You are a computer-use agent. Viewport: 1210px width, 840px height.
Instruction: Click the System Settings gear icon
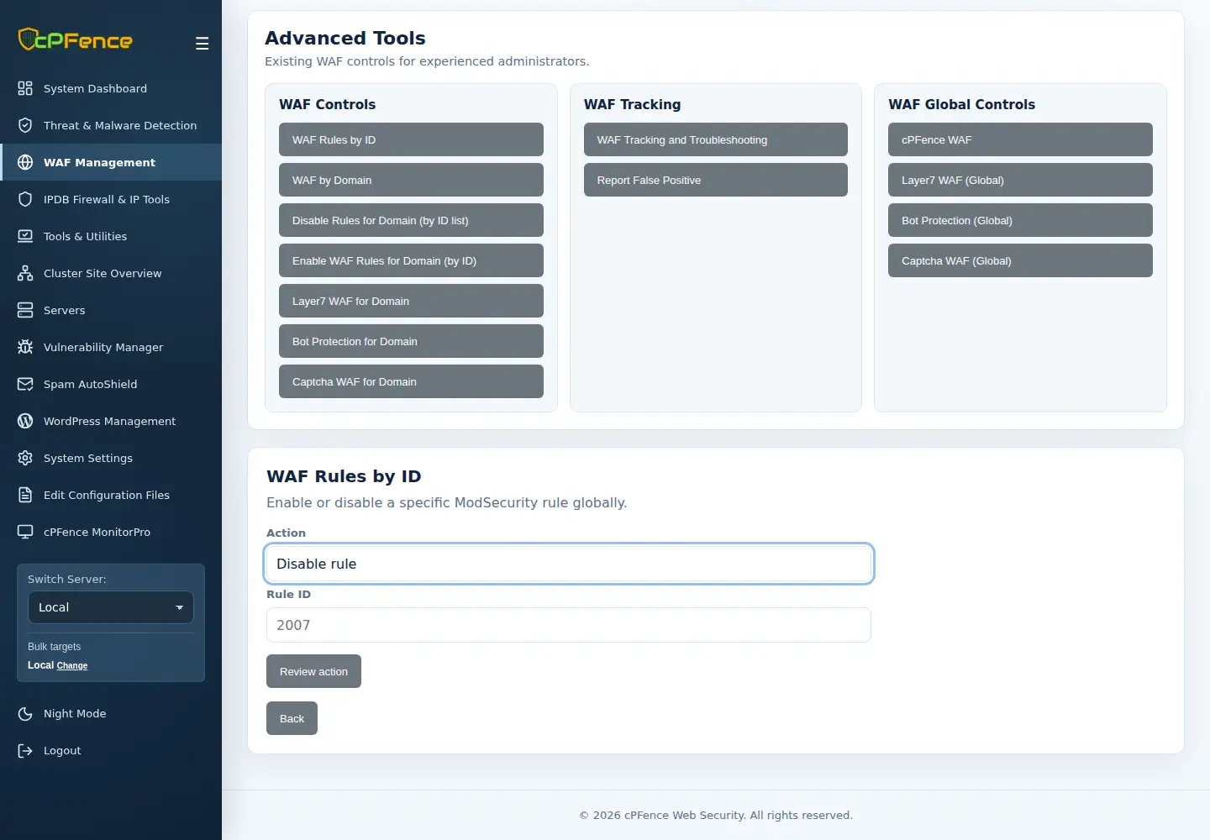25,458
